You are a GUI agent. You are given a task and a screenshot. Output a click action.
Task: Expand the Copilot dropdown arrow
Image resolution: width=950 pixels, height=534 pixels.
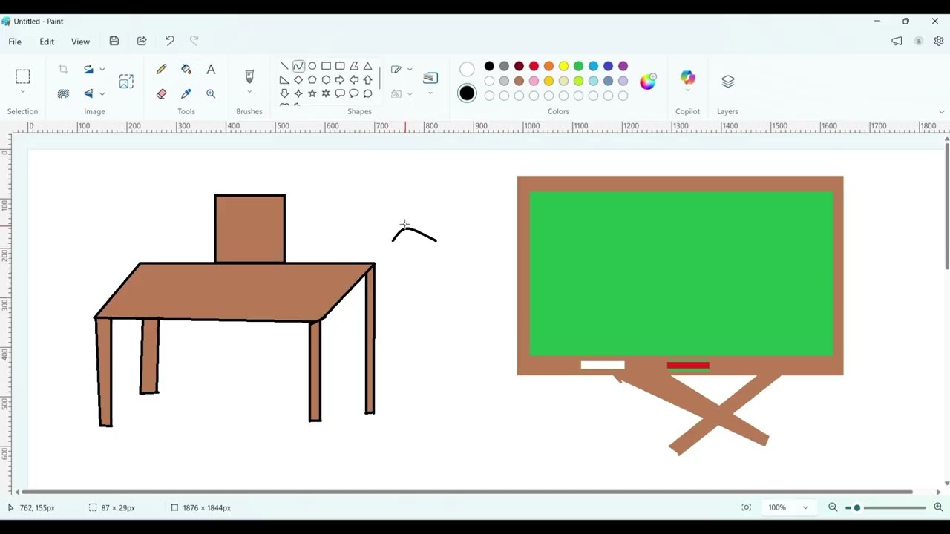click(687, 90)
